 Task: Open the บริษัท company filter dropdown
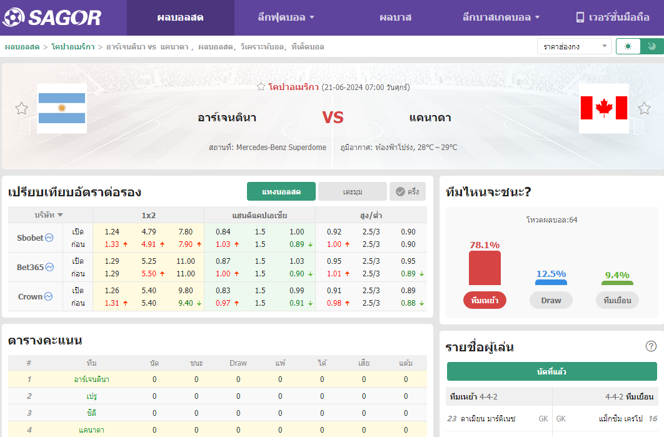coord(49,215)
